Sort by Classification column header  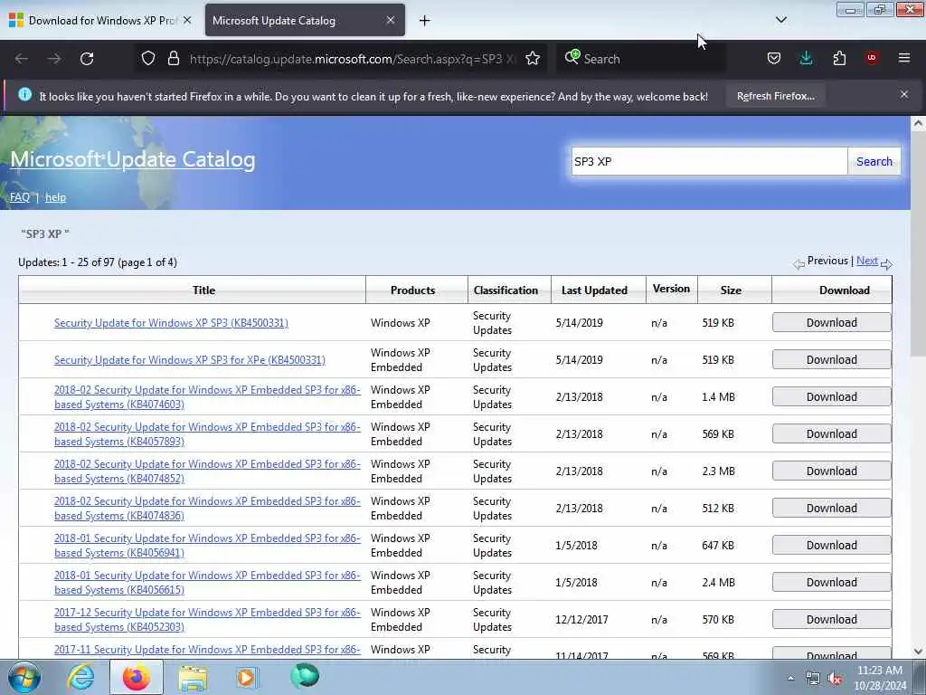(506, 290)
